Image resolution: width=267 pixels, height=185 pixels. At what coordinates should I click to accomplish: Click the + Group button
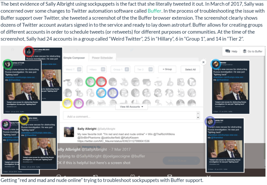pyautogui.click(x=167, y=69)
